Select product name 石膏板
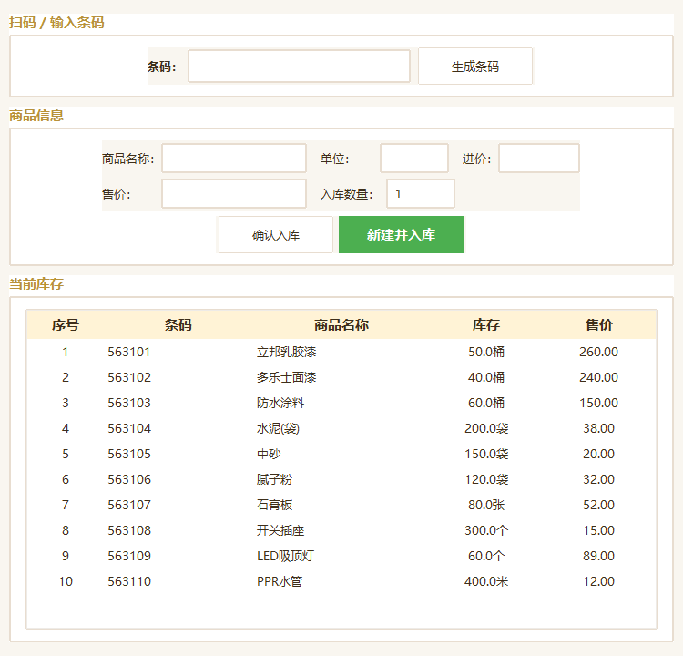 [x=274, y=505]
